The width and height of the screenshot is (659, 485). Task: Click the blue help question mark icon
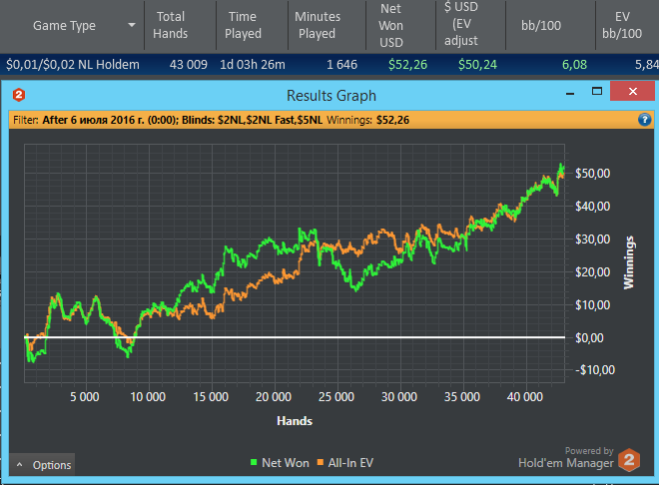coord(644,120)
